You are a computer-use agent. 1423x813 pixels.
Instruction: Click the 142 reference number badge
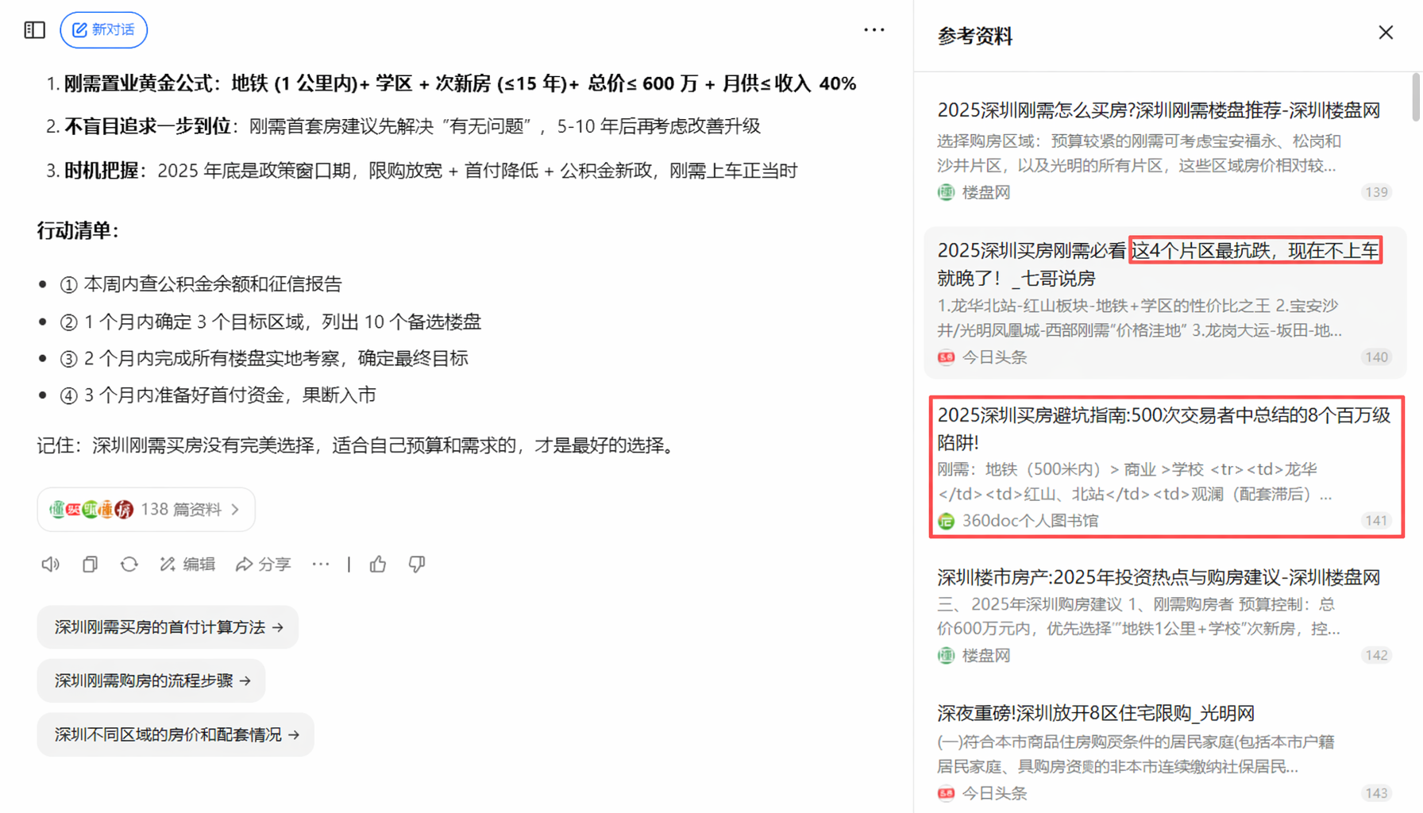(x=1376, y=656)
